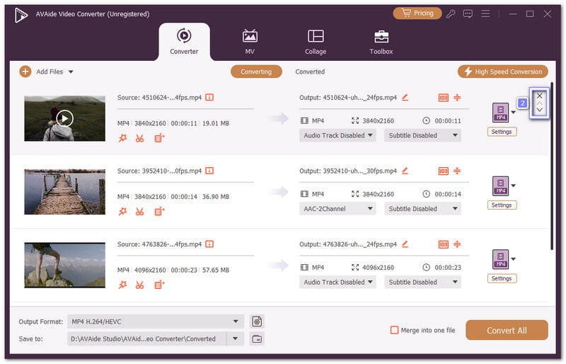Open the key register icon in title bar

451,13
